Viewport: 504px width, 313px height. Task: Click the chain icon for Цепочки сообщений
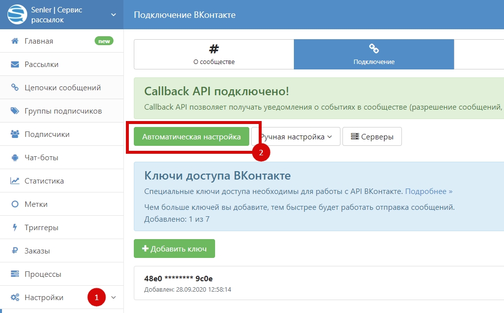click(15, 88)
